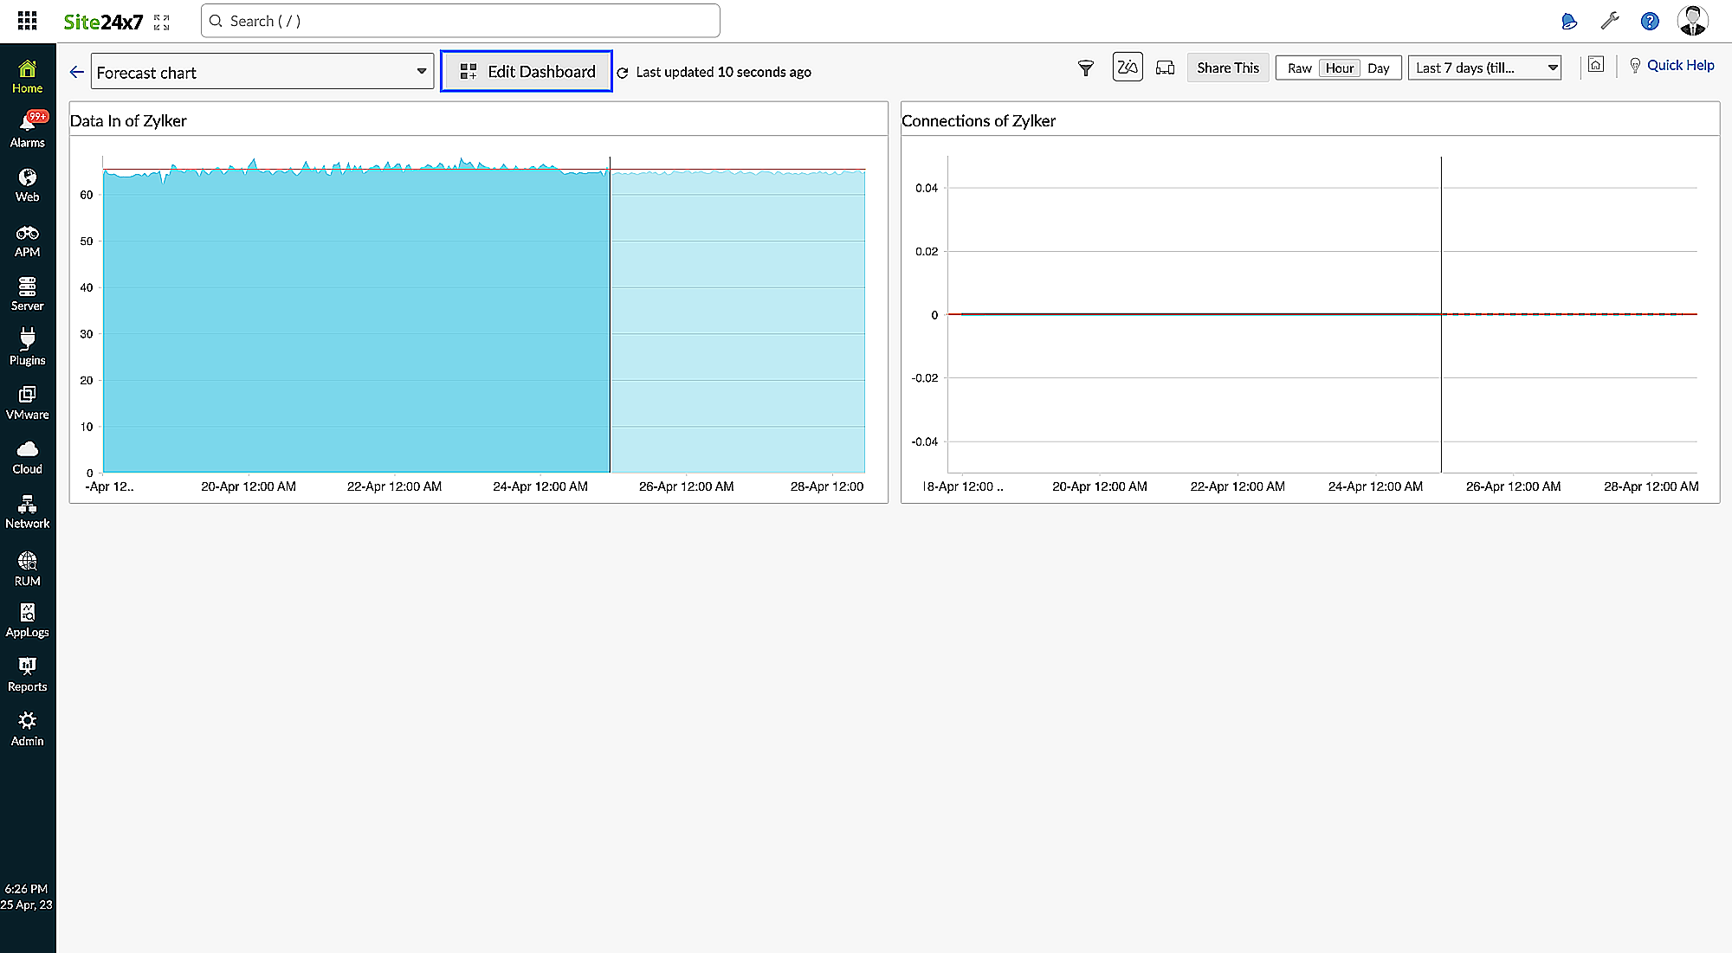Click the devices view icon
The height and width of the screenshot is (953, 1732).
(1166, 68)
